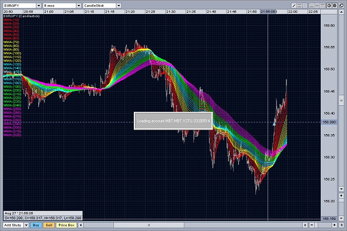Viewport: 347px width, 231px height.
Task: Click the 158.60 price axis label
Action: [x=329, y=25]
